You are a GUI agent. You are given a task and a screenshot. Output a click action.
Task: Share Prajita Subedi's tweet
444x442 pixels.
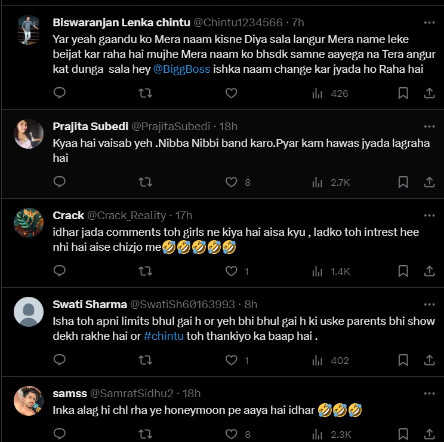point(429,182)
